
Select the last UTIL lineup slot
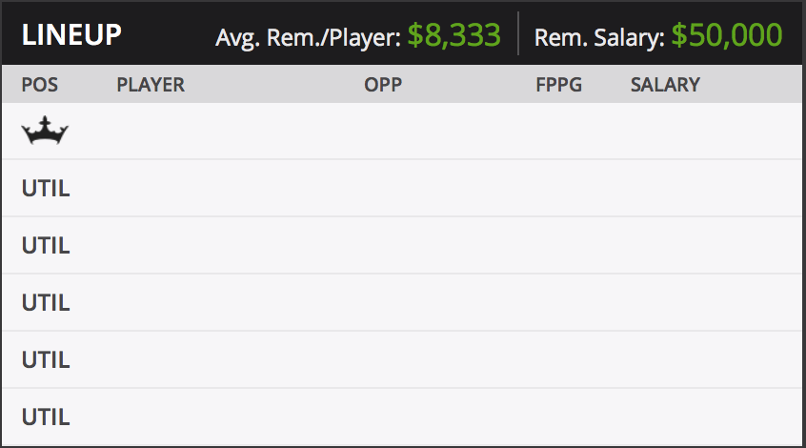pyautogui.click(x=402, y=417)
